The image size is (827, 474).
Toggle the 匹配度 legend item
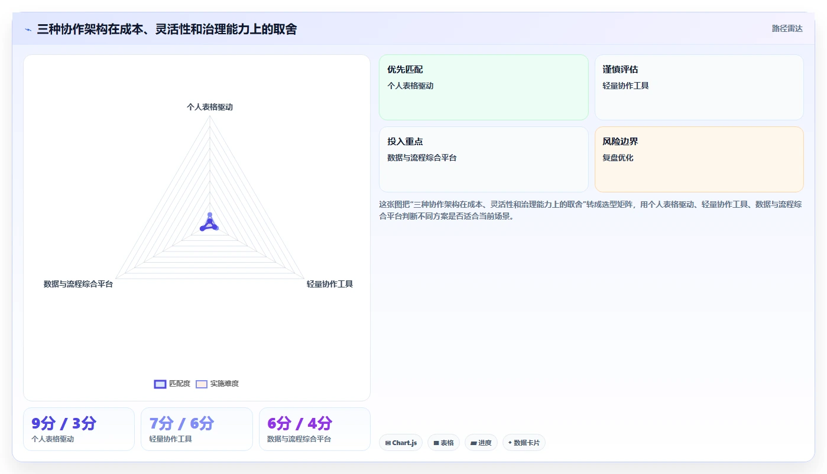[x=172, y=384]
